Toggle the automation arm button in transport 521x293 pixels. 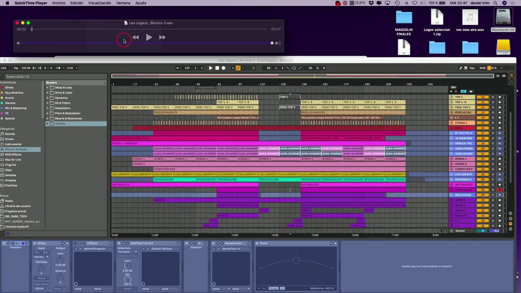[x=238, y=68]
